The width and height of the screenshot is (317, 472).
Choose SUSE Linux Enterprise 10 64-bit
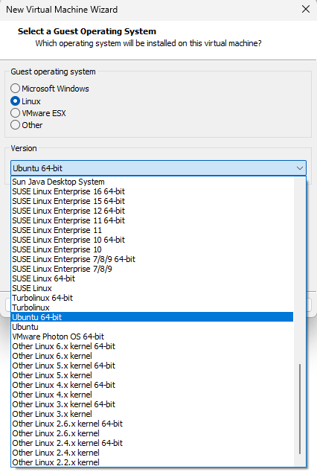click(153, 240)
